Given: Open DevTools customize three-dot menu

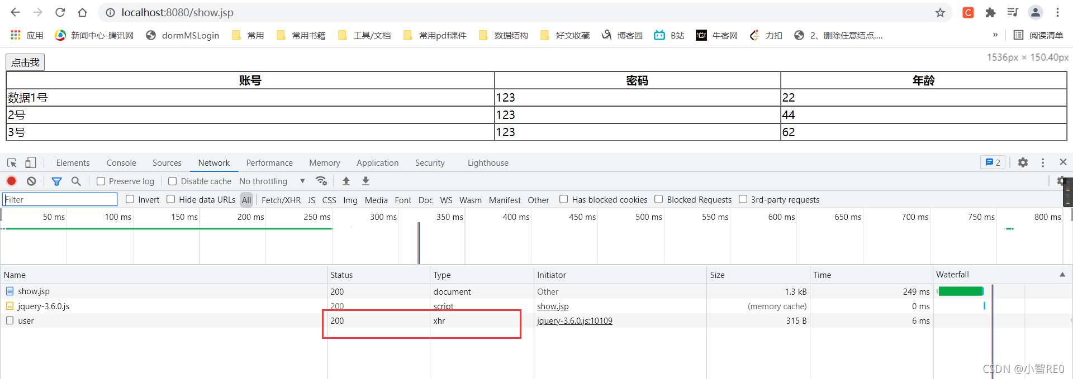Looking at the screenshot, I should tap(1043, 162).
